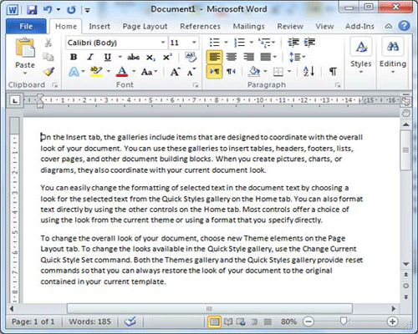Open the Styles gallery button
The image size is (418, 334).
click(361, 56)
